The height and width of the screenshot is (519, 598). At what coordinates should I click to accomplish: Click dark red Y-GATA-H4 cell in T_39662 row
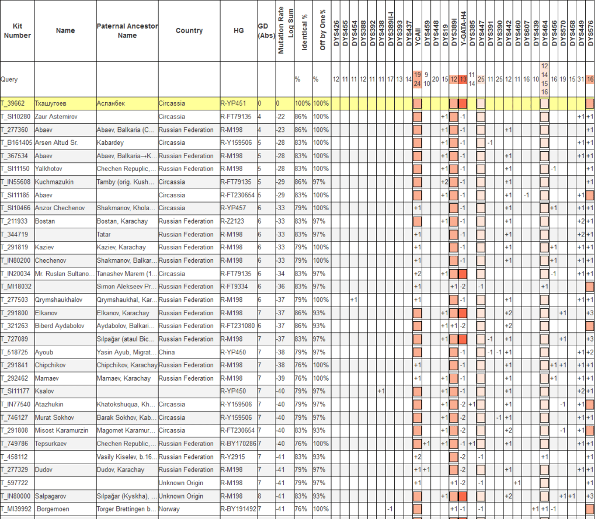coord(463,103)
